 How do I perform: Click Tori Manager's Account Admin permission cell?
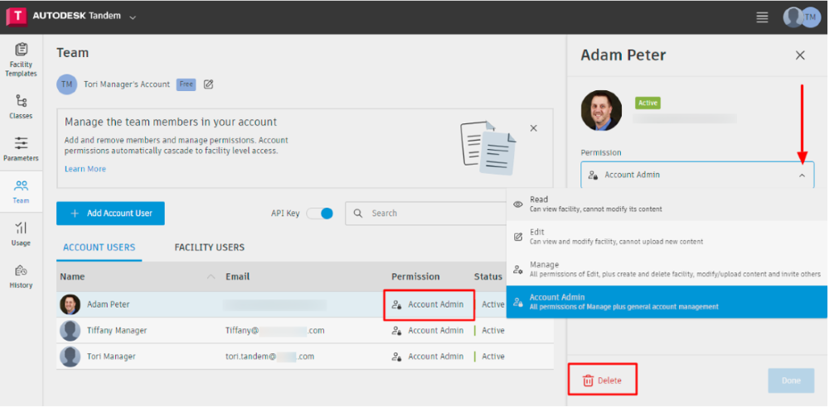click(428, 357)
